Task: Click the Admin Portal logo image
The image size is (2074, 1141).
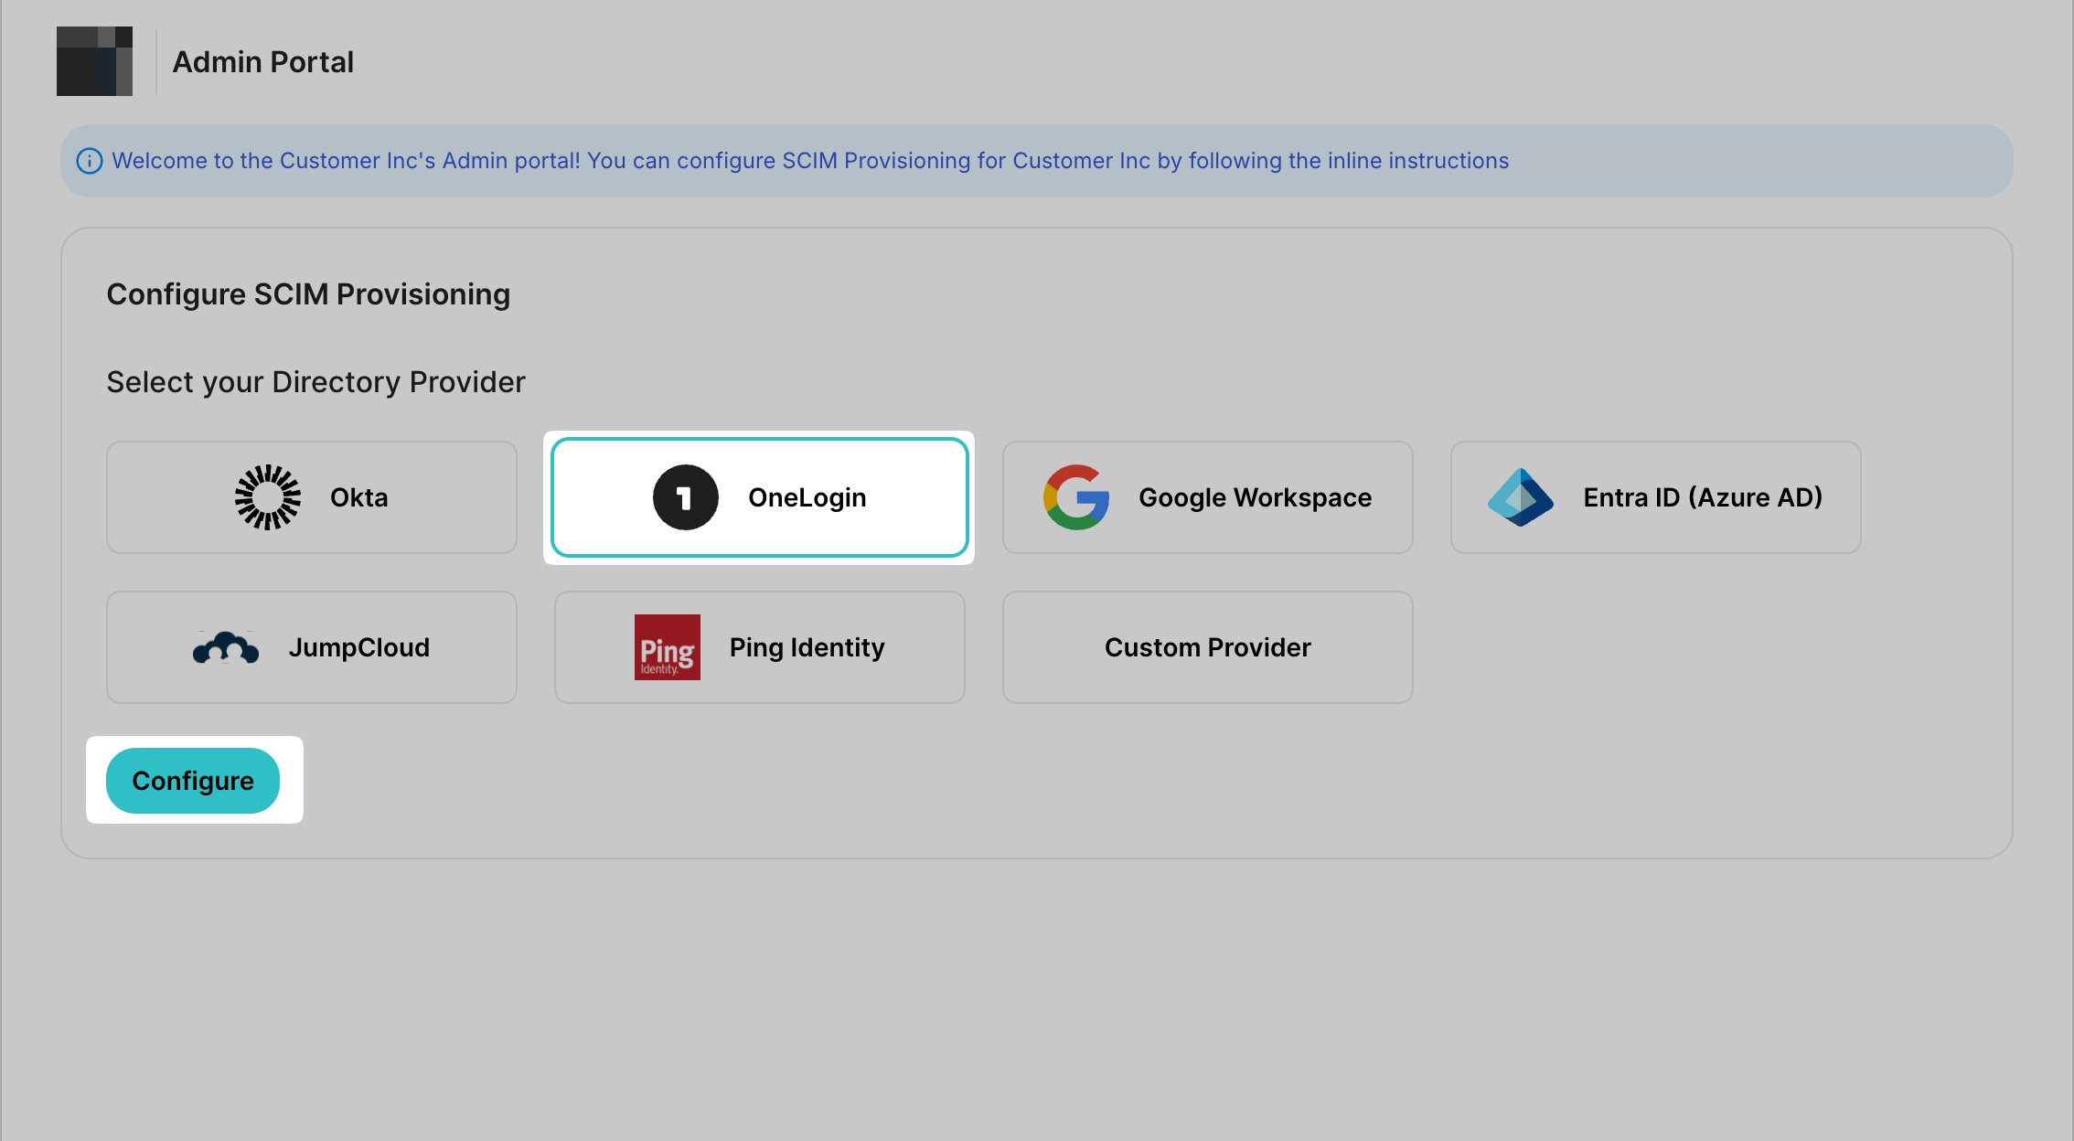Action: pyautogui.click(x=94, y=60)
